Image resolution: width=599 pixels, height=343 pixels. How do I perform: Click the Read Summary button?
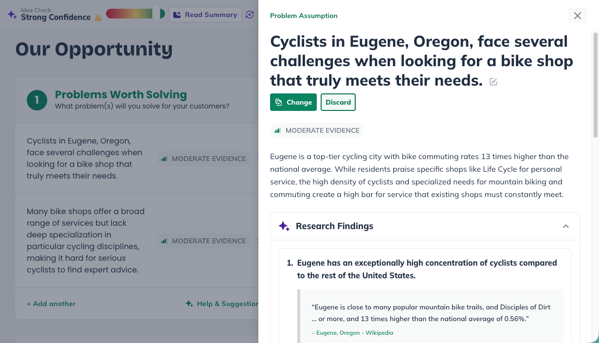(205, 15)
